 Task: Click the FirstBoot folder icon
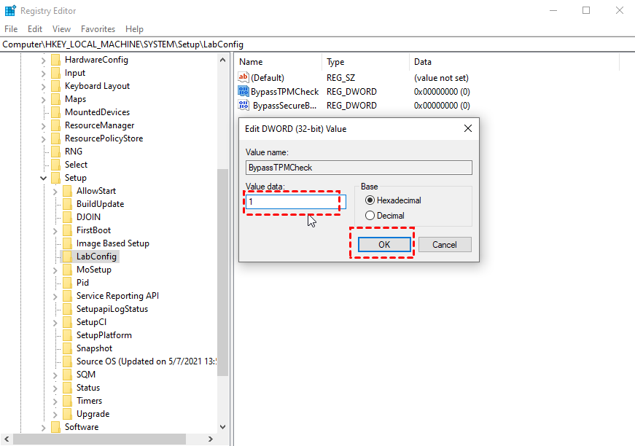click(x=68, y=230)
